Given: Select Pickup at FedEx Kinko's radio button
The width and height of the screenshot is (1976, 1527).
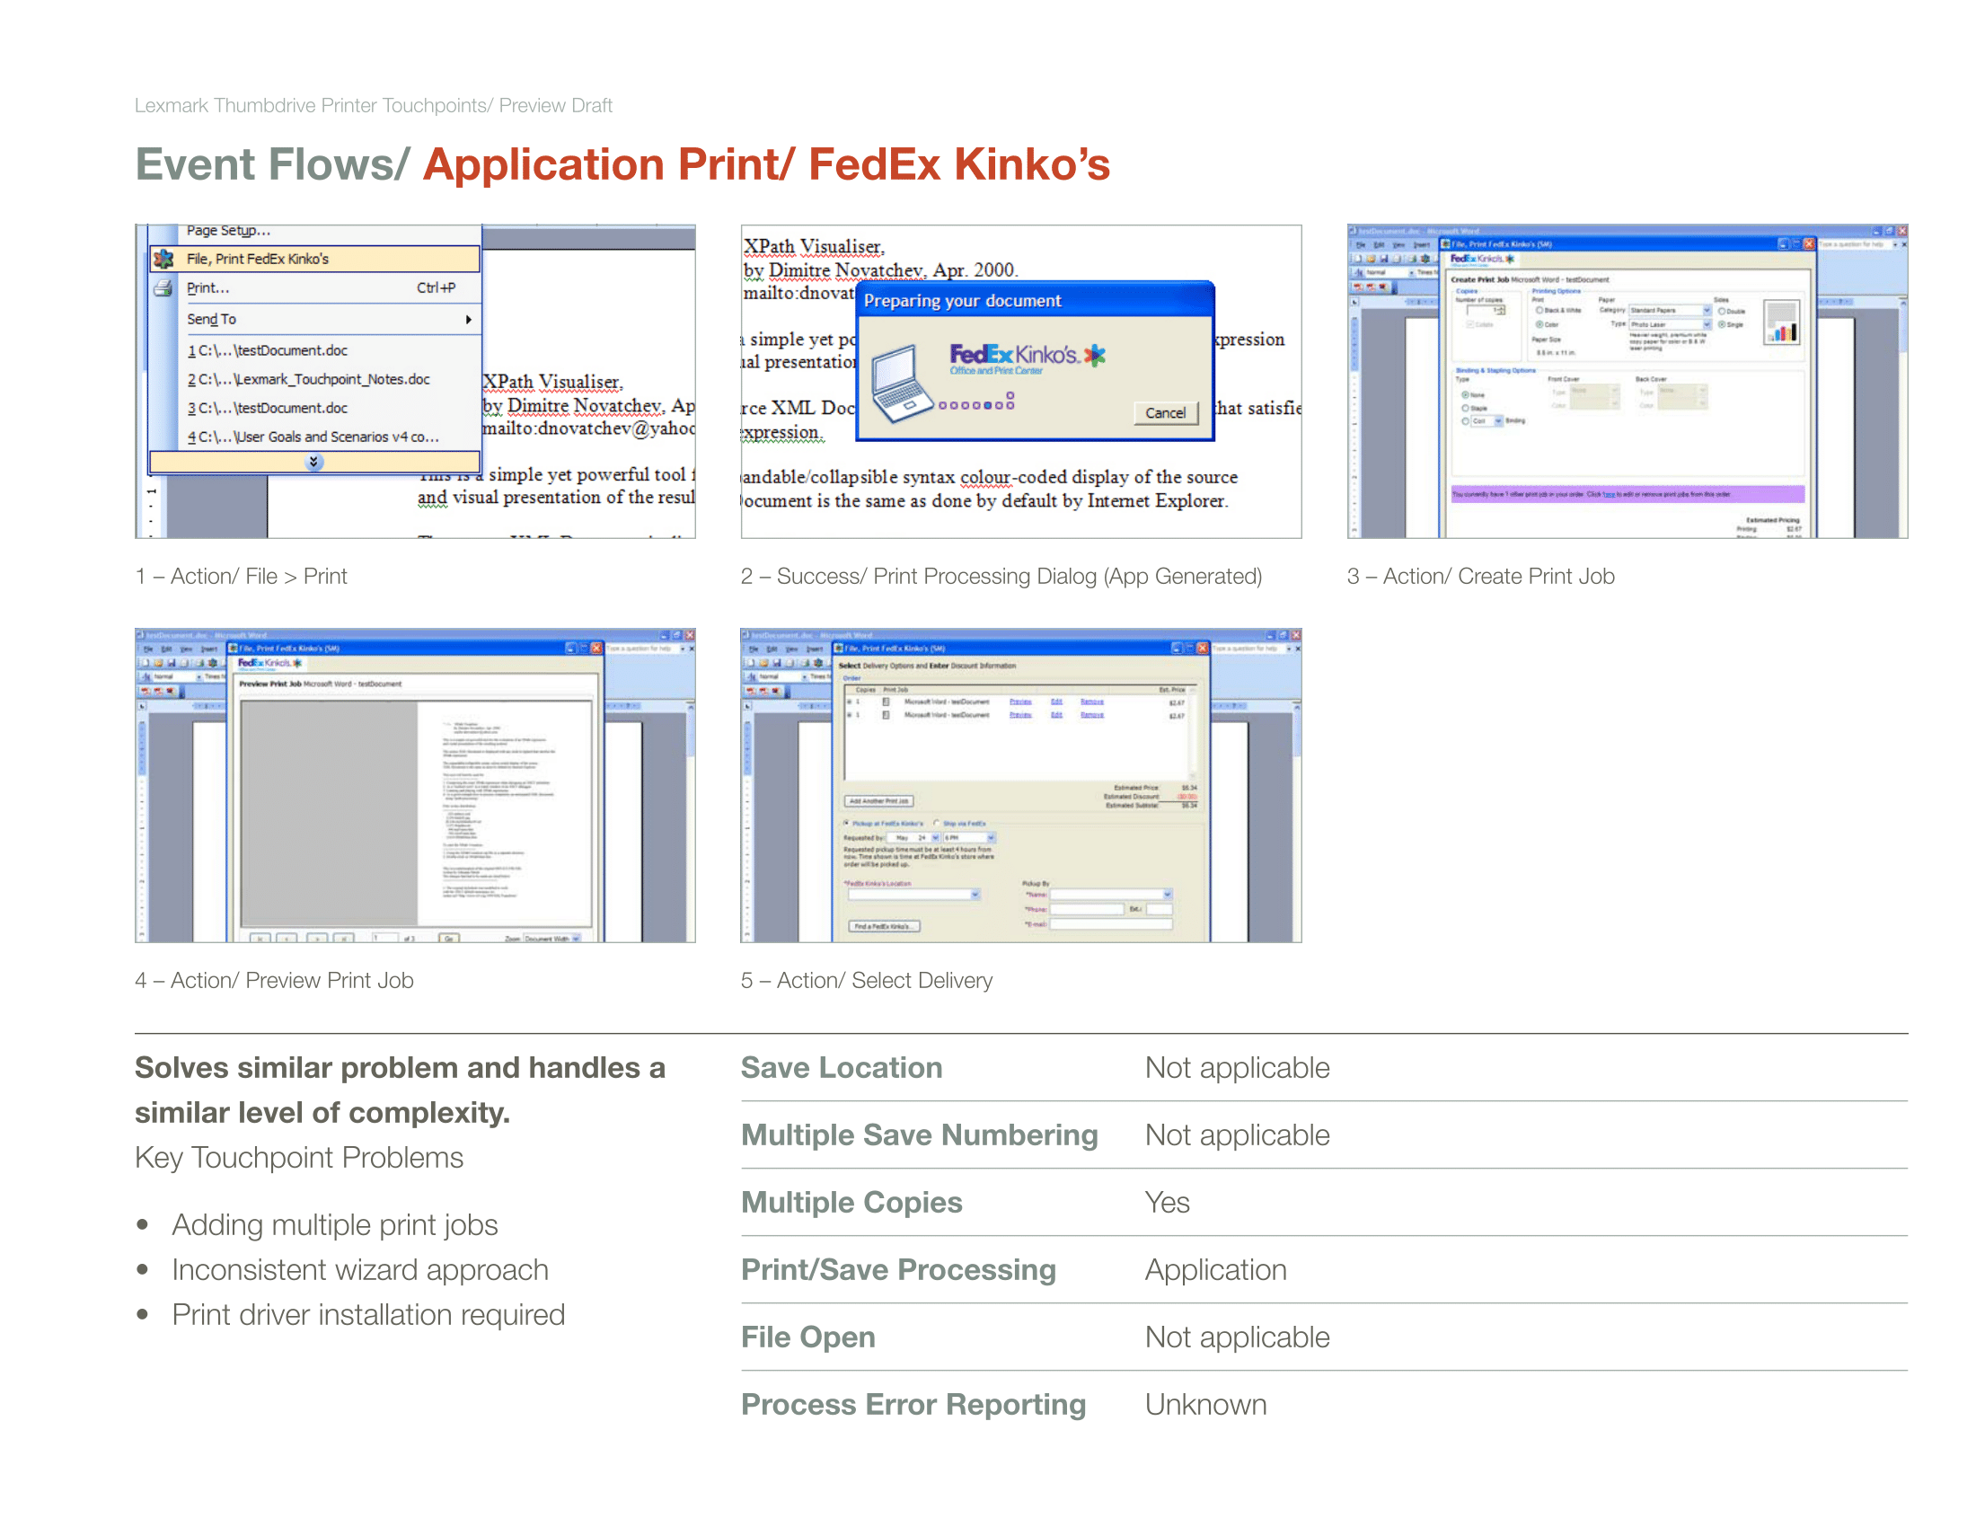Looking at the screenshot, I should (847, 823).
